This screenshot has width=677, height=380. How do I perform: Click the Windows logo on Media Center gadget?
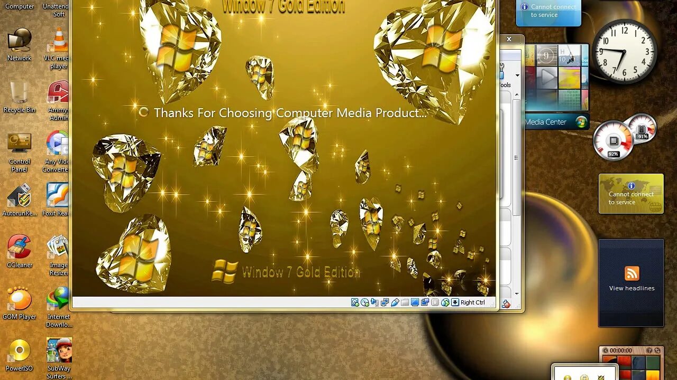click(x=581, y=122)
